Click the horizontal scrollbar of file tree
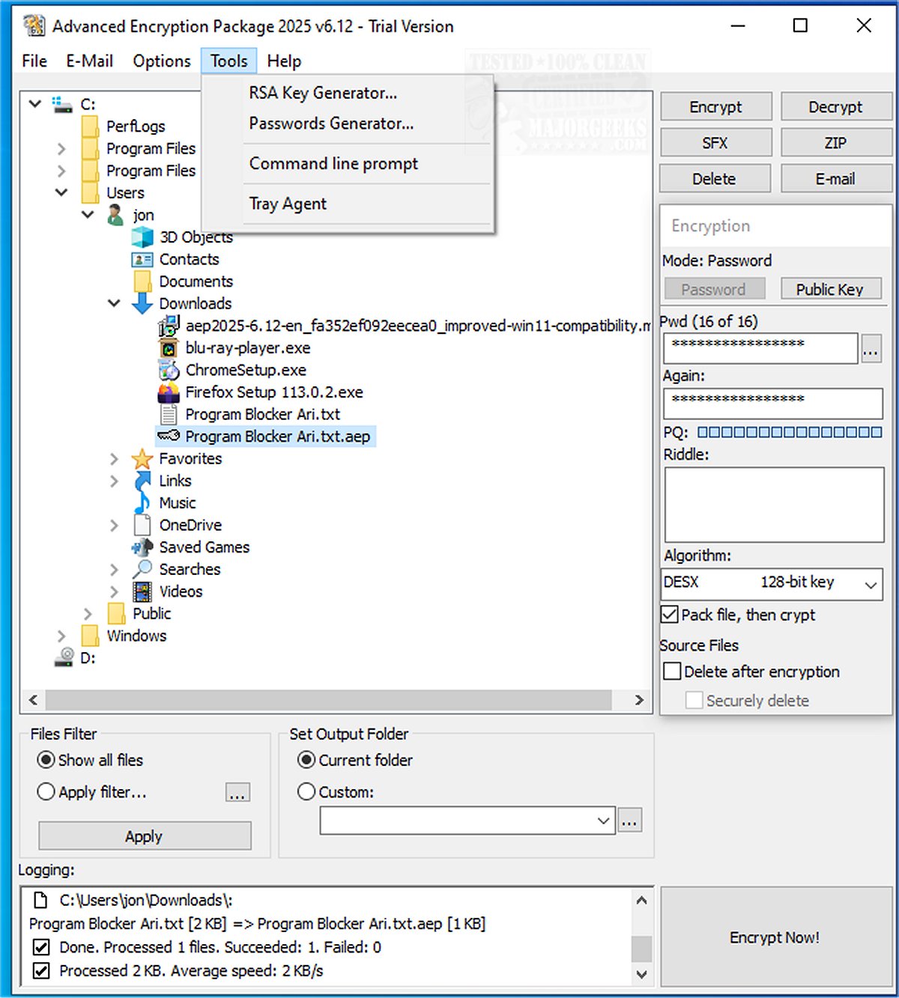Viewport: 899px width, 998px height. pos(329,700)
